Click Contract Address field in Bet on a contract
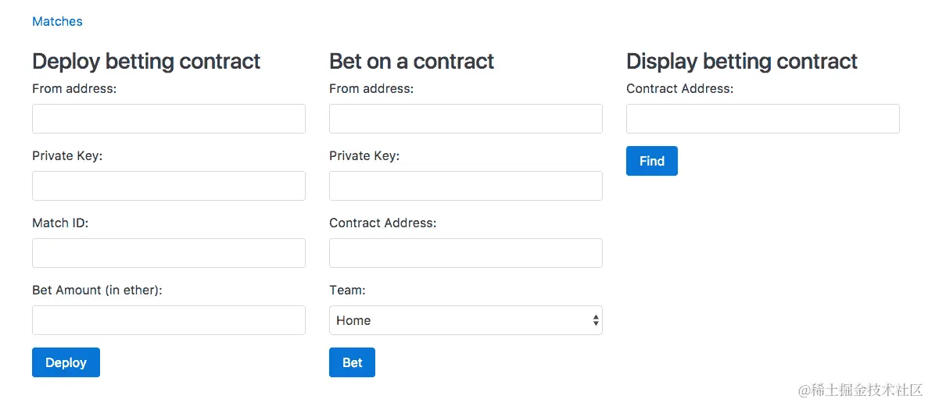Image resolution: width=928 pixels, height=403 pixels. (x=465, y=253)
